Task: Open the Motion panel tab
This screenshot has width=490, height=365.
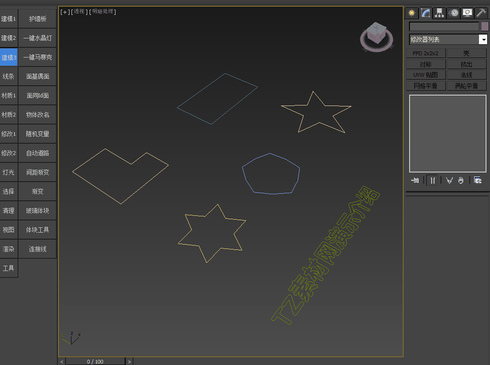Action: 454,13
